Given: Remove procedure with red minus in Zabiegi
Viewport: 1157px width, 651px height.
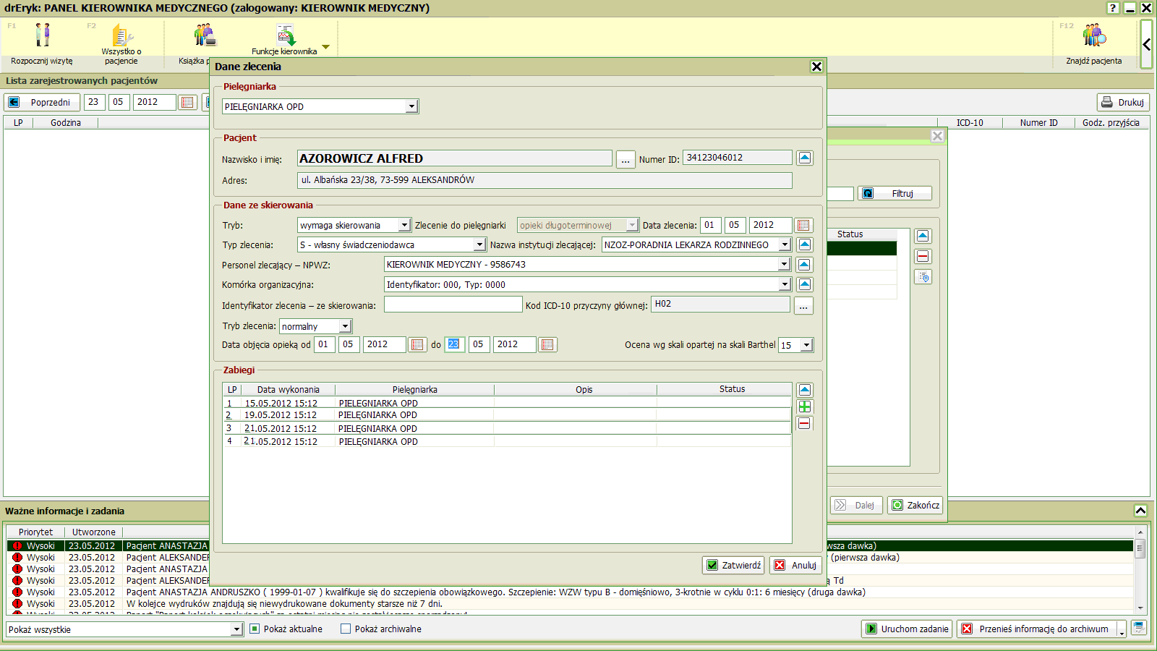Looking at the screenshot, I should coord(804,423).
